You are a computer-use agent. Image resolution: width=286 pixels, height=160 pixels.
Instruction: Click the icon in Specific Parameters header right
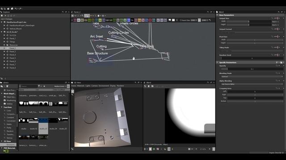click(281, 62)
